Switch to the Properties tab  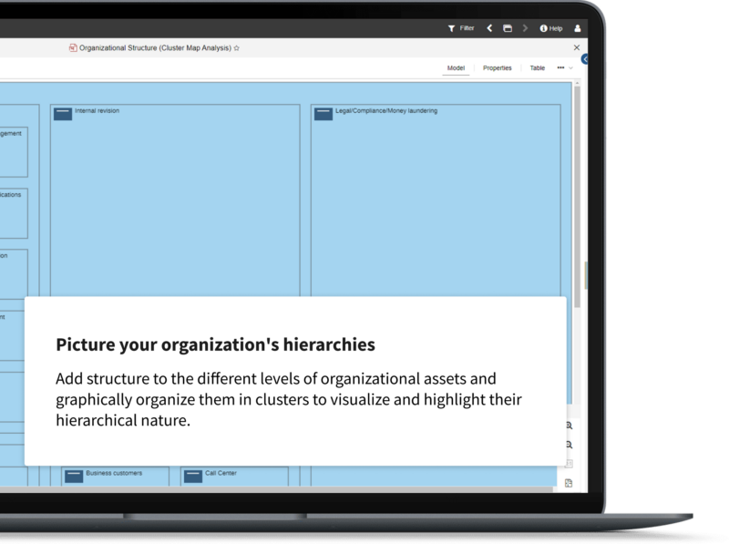click(497, 67)
